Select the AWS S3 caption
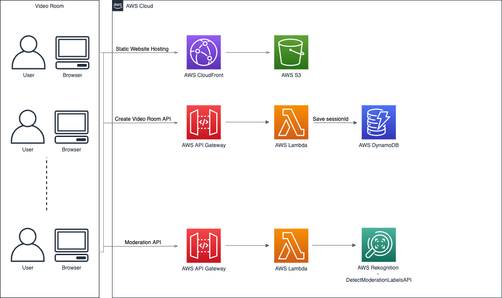 click(291, 75)
